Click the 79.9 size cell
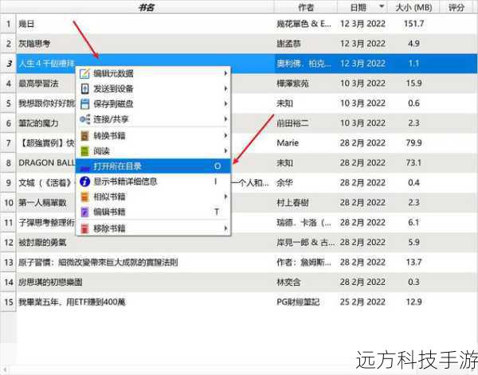This screenshot has width=478, height=375. pos(413,143)
